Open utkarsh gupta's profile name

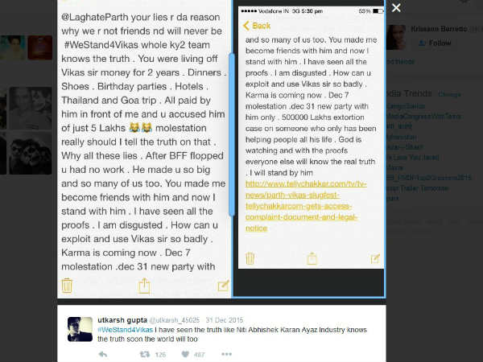pos(122,320)
